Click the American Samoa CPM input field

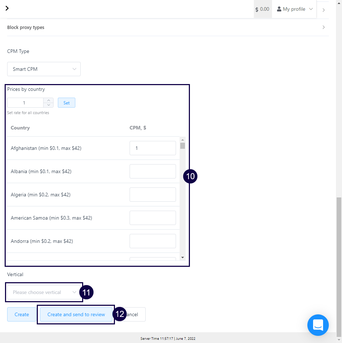tap(152, 218)
